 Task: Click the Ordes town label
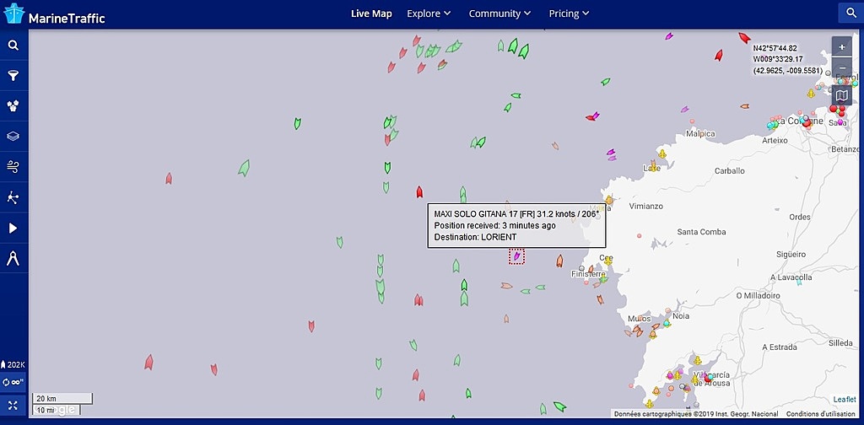(x=800, y=217)
